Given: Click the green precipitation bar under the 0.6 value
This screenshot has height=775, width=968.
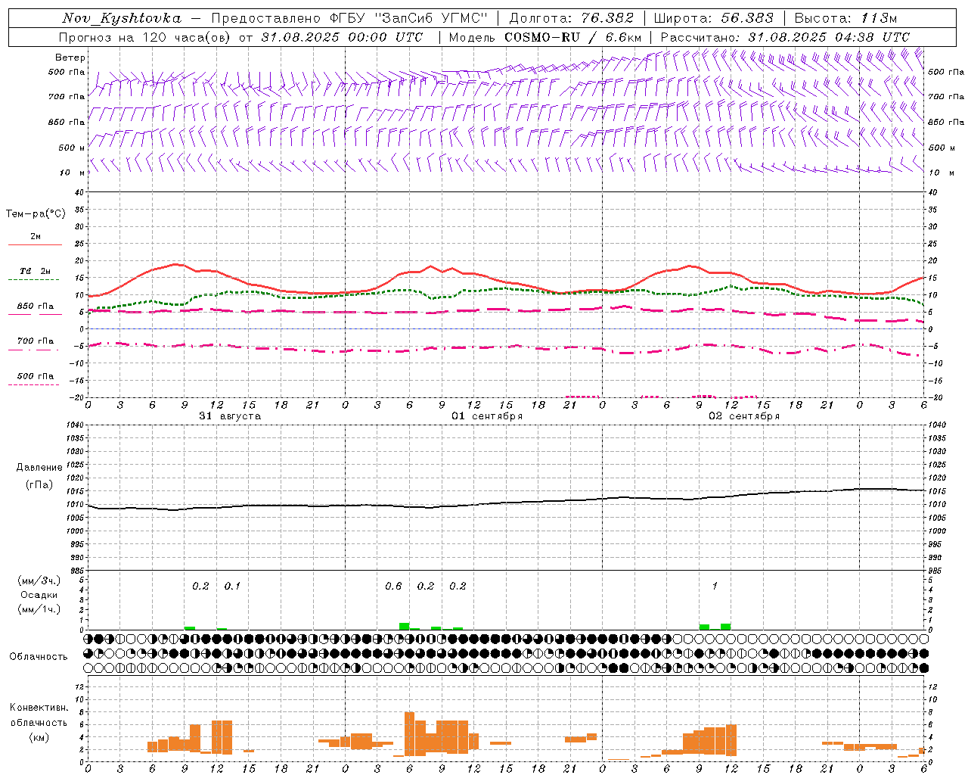Looking at the screenshot, I should [405, 627].
